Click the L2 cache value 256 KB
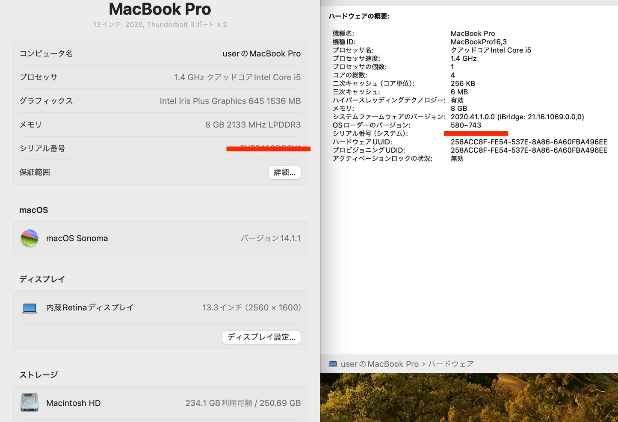Image resolution: width=618 pixels, height=422 pixels. (x=463, y=83)
